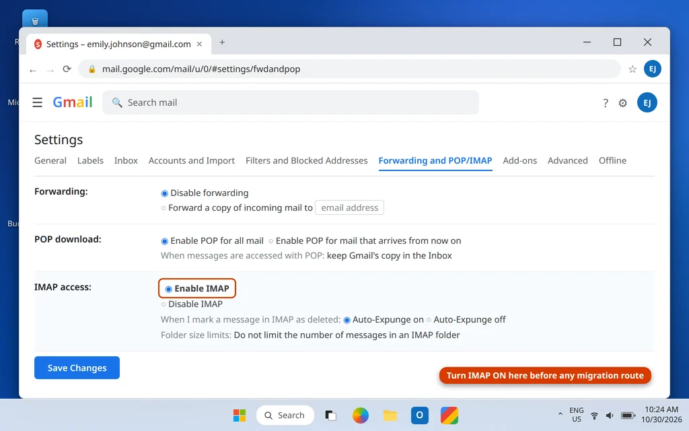The image size is (689, 431).
Task: Open the Add-ons settings tab
Action: [520, 160]
